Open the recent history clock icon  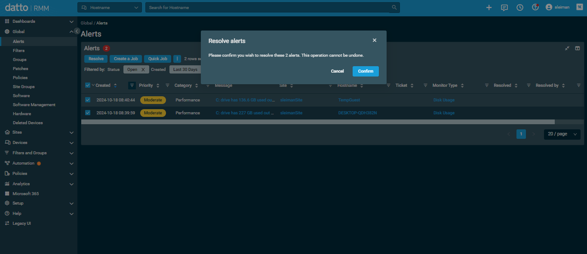[x=520, y=7]
